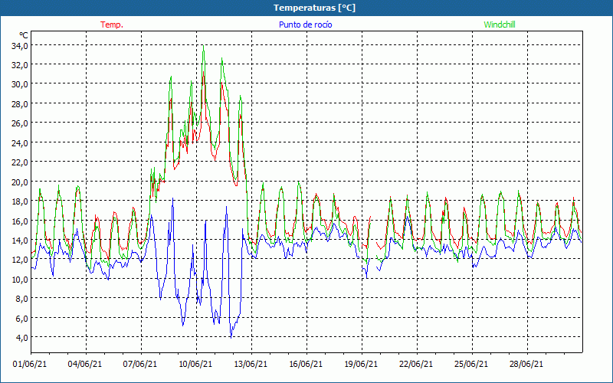Viewport: 613px width, 383px height.
Task: Click the 16,0 y-axis value
Action: coord(20,221)
